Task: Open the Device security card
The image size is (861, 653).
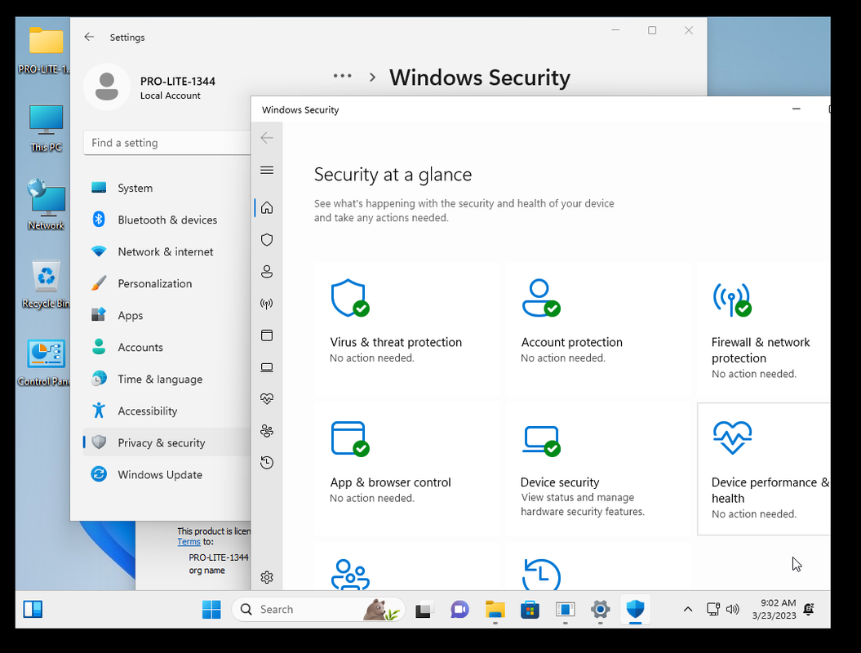Action: [599, 469]
